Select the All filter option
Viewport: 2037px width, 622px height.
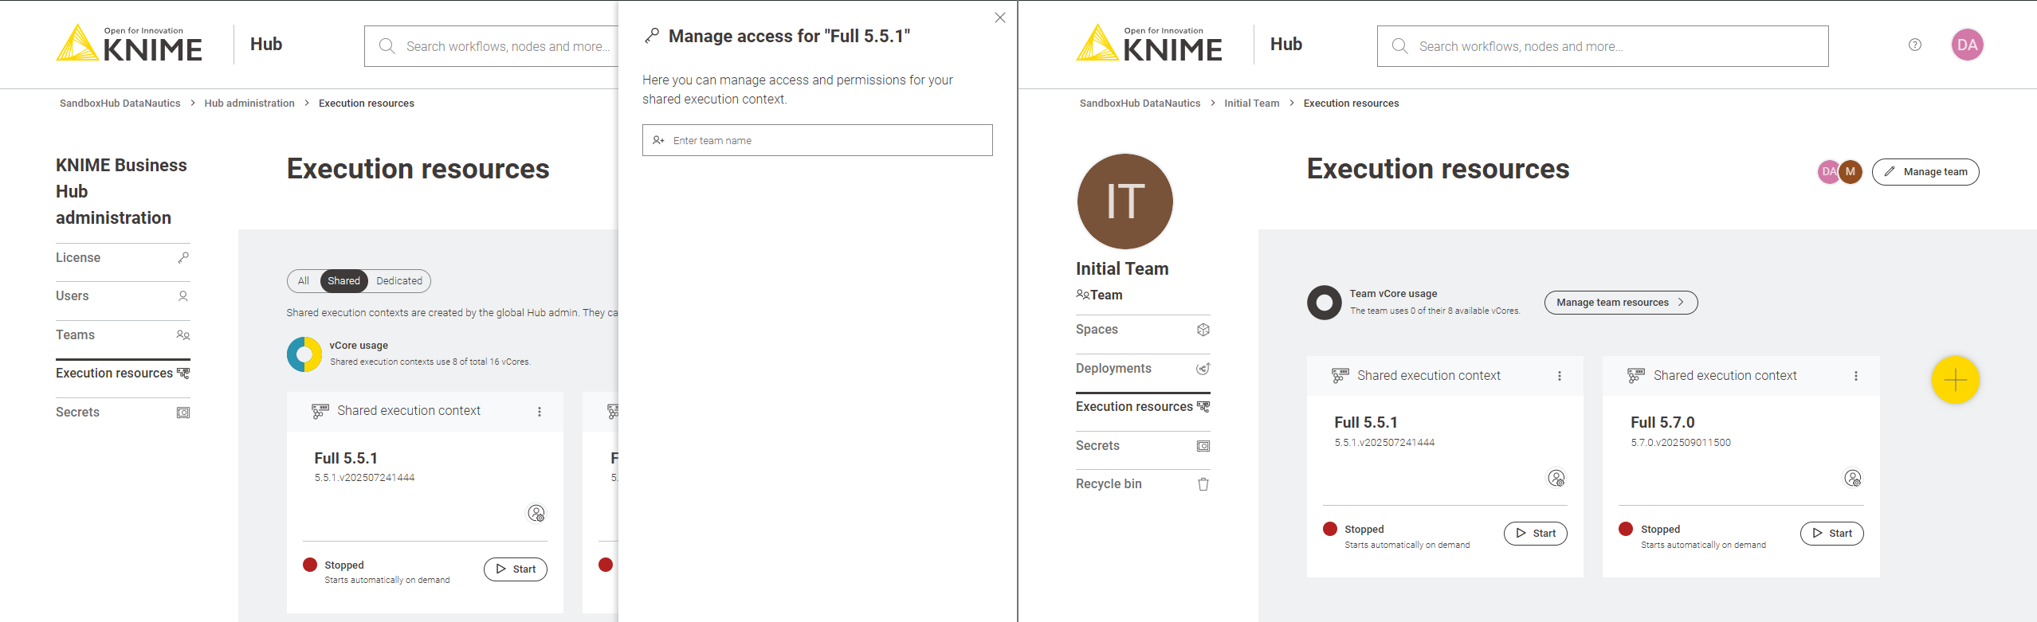tap(304, 281)
